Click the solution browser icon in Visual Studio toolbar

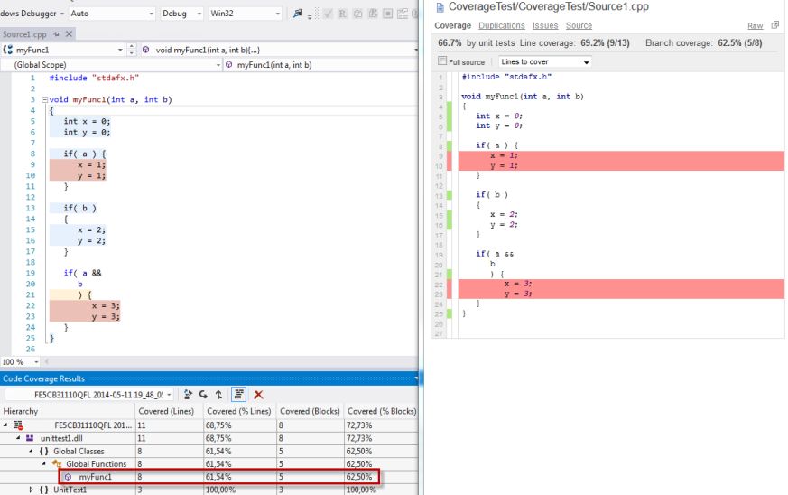pyautogui.click(x=298, y=14)
